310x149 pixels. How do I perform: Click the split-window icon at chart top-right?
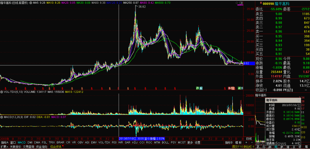241,3
